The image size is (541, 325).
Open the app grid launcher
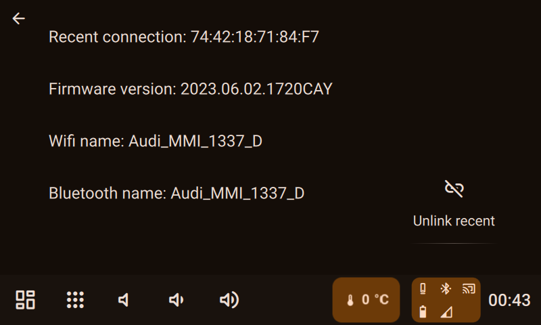tap(75, 300)
